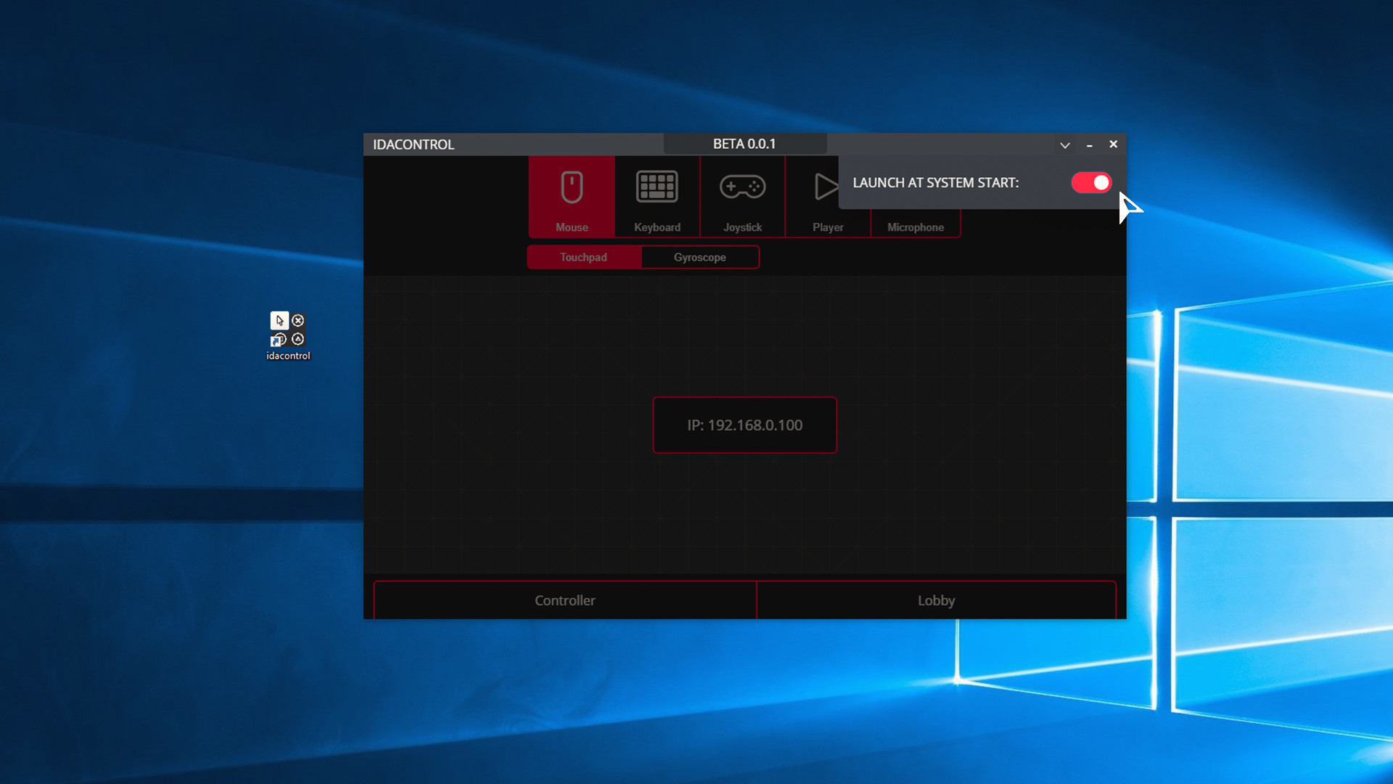Click the BETA 0.0.1 version label
This screenshot has width=1393, height=784.
(744, 144)
